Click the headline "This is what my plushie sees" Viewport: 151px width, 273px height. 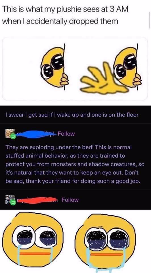pyautogui.click(x=65, y=10)
